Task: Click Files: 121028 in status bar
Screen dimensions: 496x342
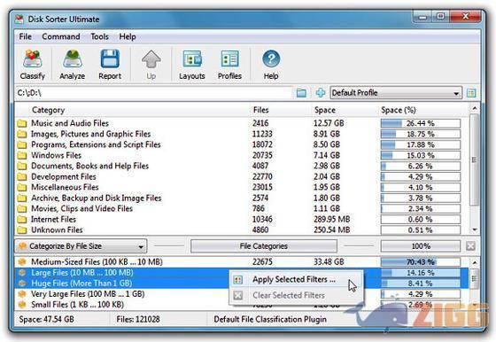Action: coord(138,319)
